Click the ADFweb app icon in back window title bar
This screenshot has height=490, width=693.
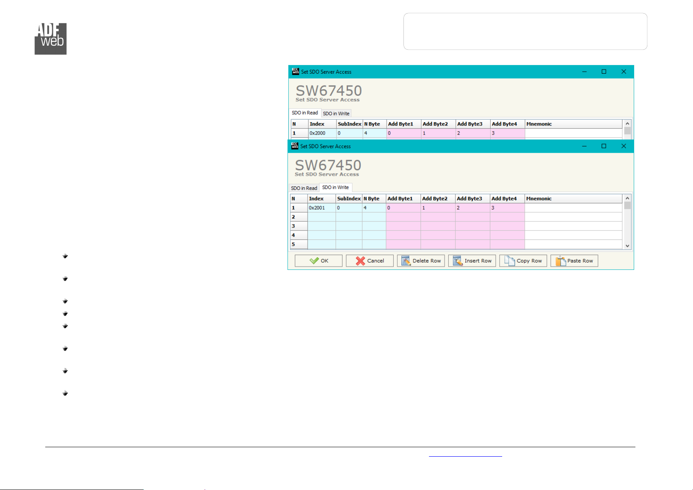[295, 72]
